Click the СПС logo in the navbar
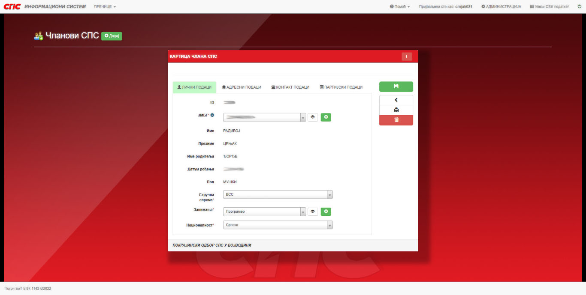The width and height of the screenshot is (586, 295). coord(12,6)
